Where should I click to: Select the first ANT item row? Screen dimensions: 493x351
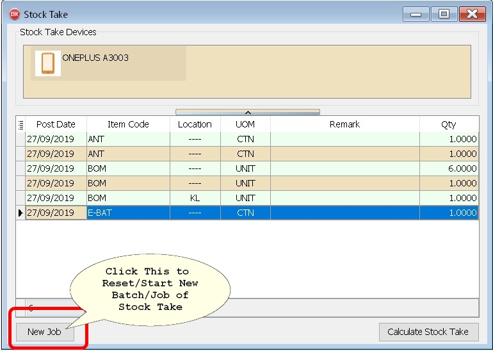pyautogui.click(x=128, y=139)
